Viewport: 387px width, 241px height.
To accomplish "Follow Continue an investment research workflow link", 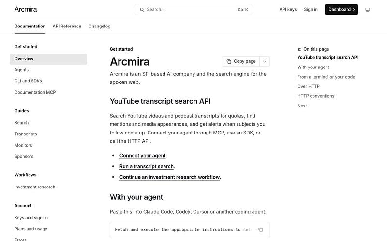I will click(170, 177).
